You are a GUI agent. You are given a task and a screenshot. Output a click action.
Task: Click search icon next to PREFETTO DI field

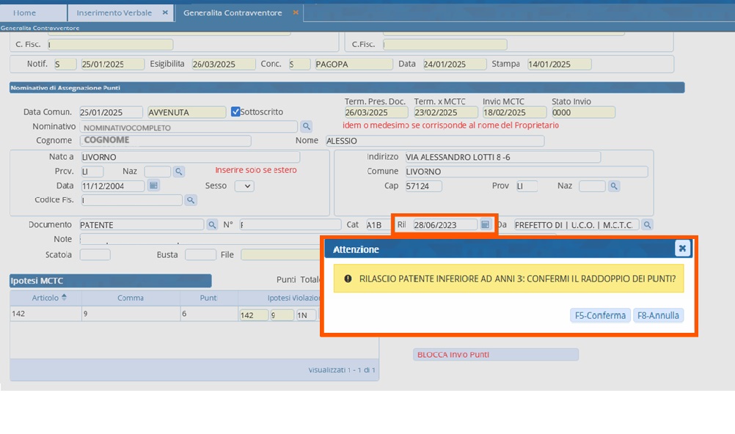(x=647, y=225)
